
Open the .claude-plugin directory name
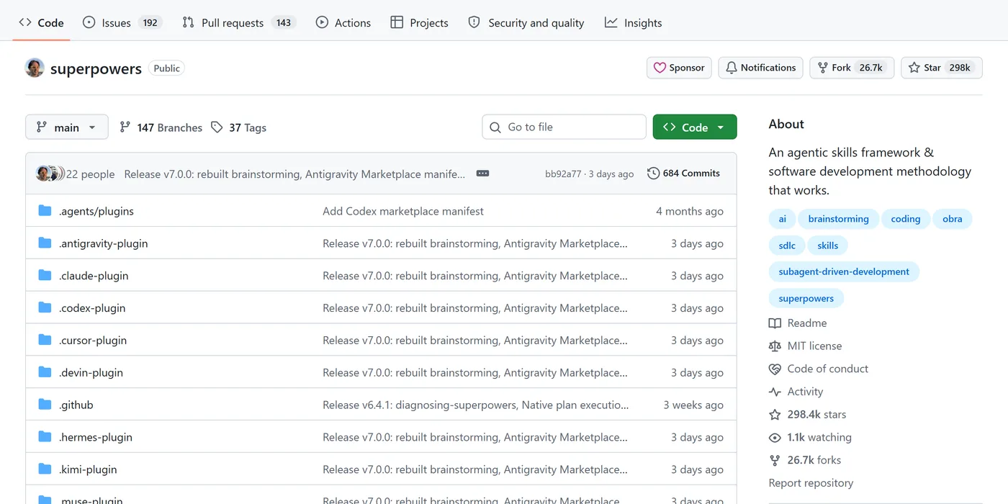pyautogui.click(x=94, y=276)
